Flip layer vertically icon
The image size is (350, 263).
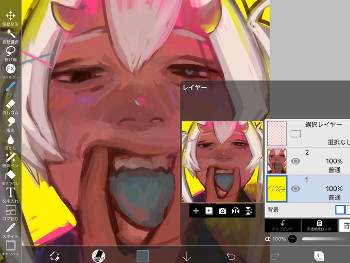click(249, 211)
